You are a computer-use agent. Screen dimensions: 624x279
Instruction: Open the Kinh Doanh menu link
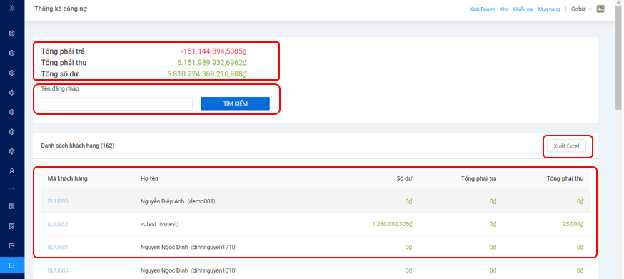tap(482, 9)
